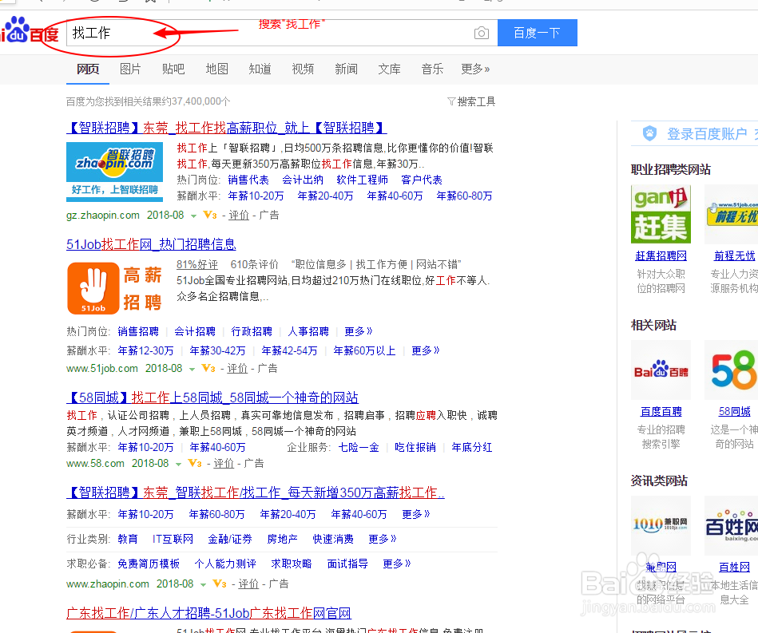Image resolution: width=758 pixels, height=633 pixels.
Task: Click the IT互联网 industry link
Action: (x=173, y=539)
